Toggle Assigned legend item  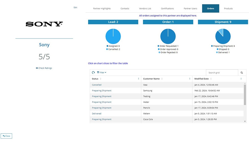point(113,46)
